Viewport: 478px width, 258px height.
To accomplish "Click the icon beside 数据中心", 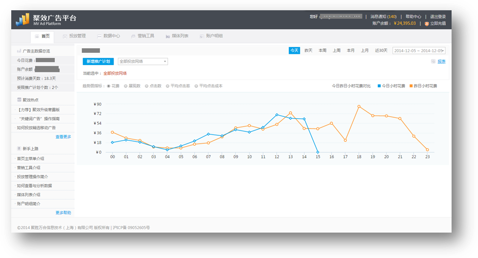I will pyautogui.click(x=99, y=36).
